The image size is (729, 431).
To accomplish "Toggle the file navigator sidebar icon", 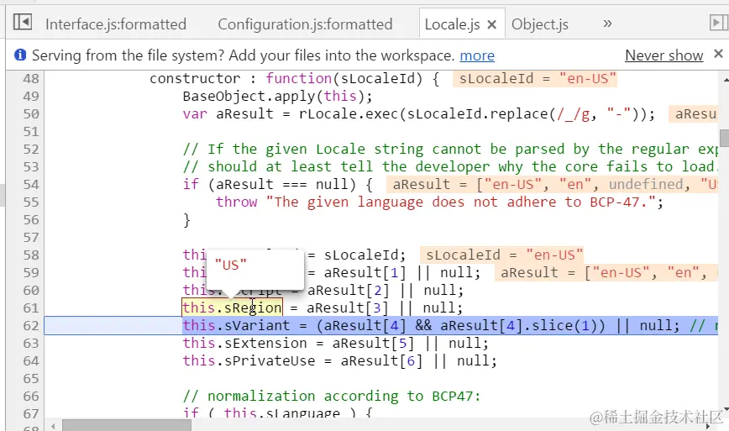I will 23,22.
